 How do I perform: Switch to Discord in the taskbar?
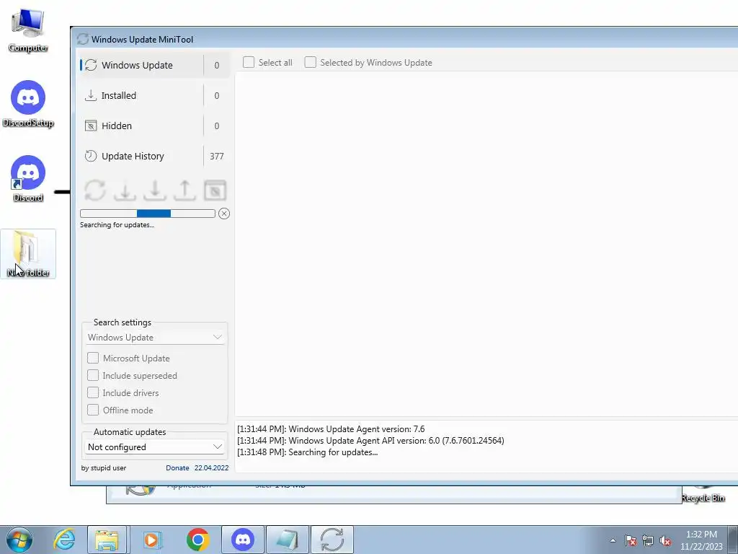243,540
